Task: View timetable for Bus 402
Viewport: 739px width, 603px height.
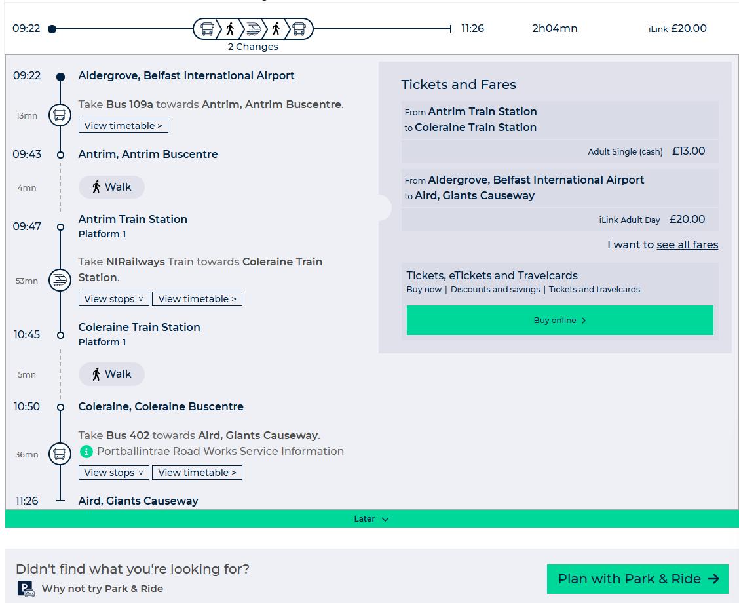Action: coord(197,473)
